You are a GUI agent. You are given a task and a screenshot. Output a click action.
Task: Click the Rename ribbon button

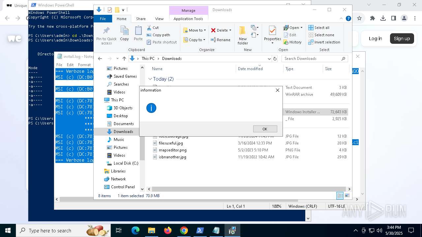(221, 40)
